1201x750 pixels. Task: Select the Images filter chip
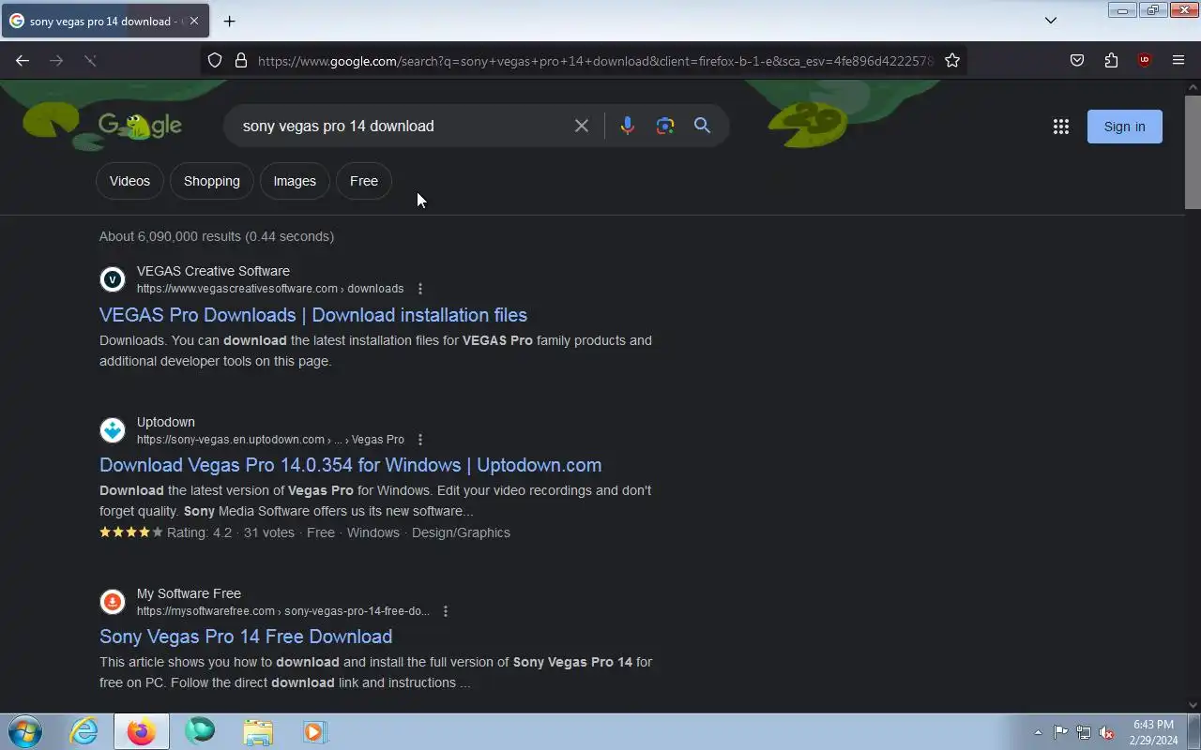coord(295,181)
